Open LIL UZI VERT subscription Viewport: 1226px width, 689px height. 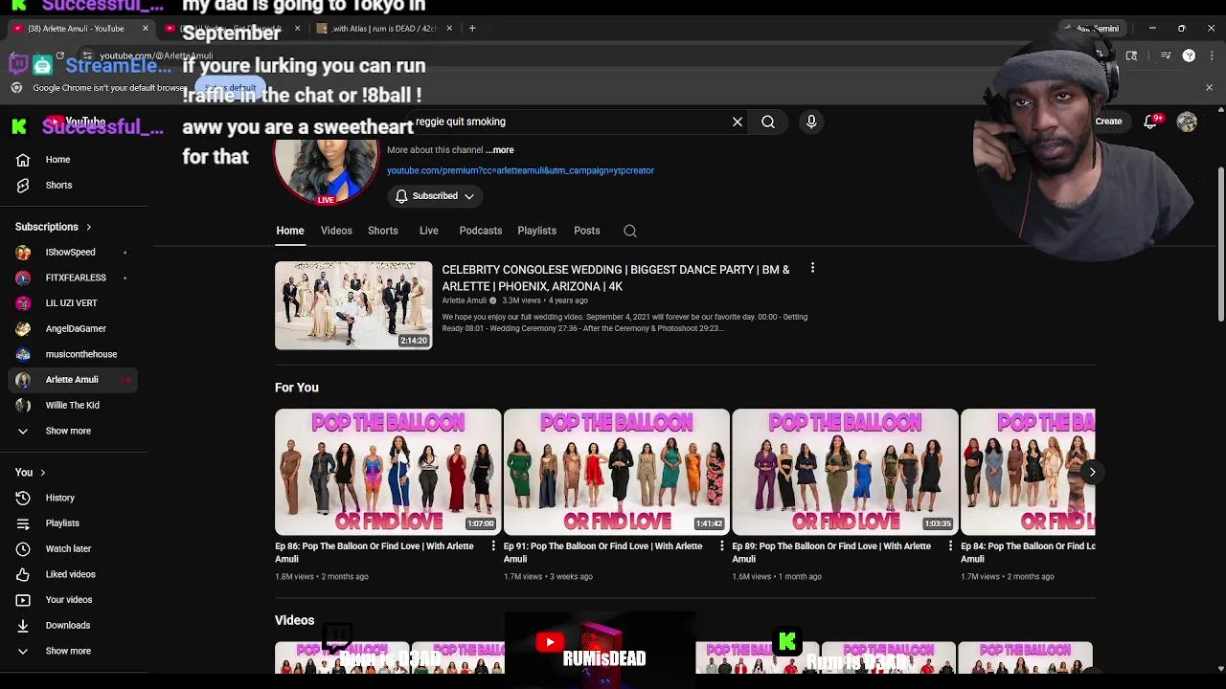tap(71, 303)
